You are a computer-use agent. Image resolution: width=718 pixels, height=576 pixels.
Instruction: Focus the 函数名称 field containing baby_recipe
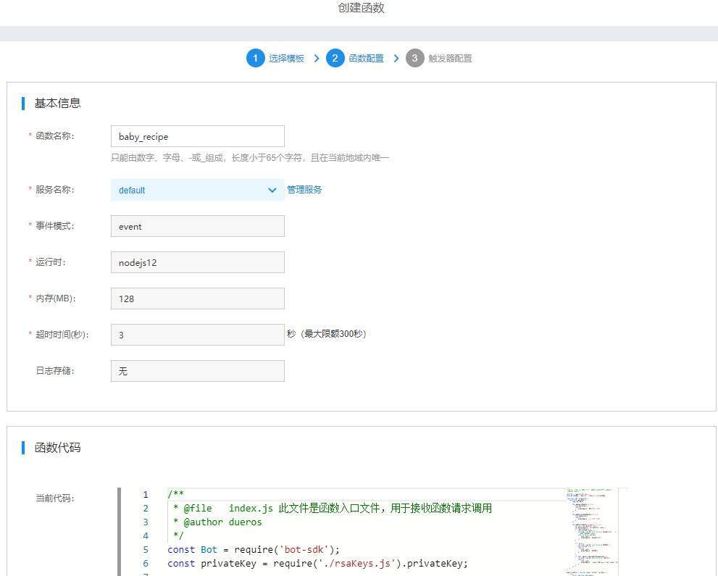pos(197,136)
